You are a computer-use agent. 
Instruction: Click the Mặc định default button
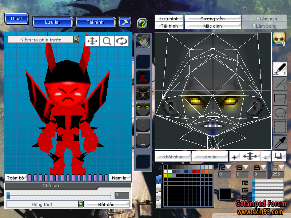213,26
